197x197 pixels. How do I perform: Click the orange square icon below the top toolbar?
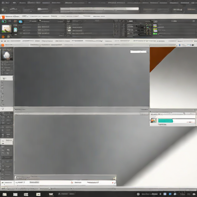click(3, 17)
